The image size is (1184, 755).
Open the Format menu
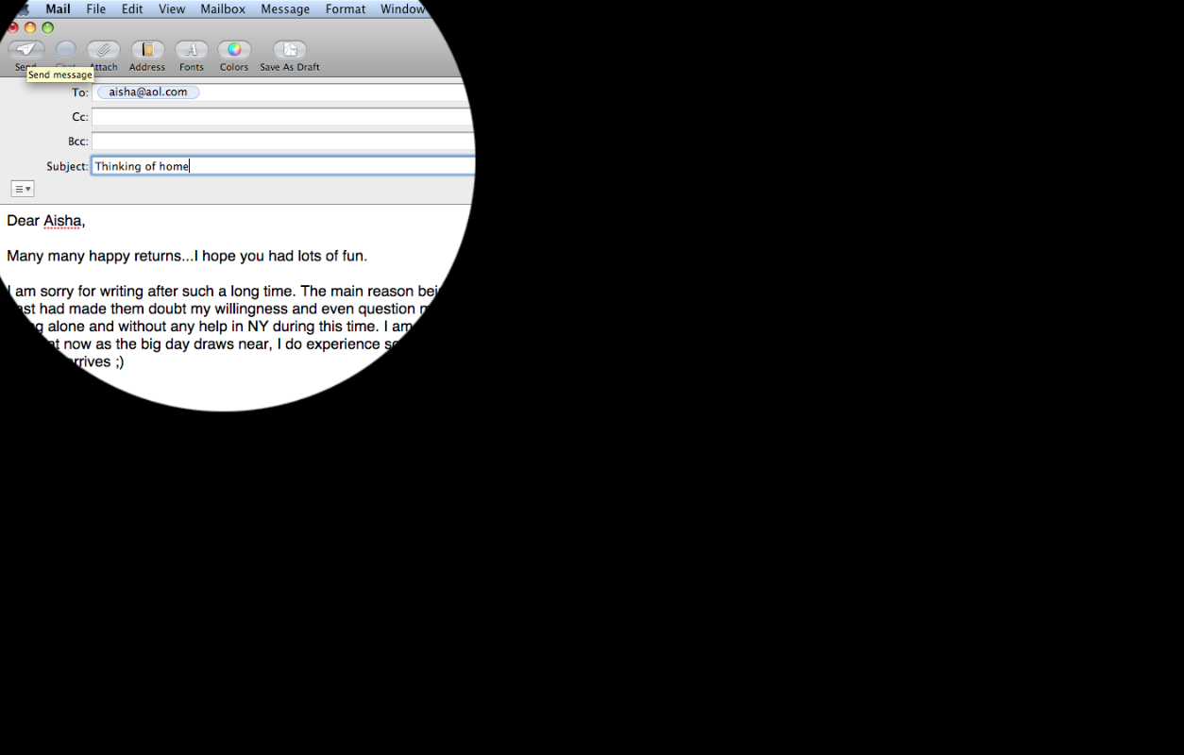click(x=346, y=9)
